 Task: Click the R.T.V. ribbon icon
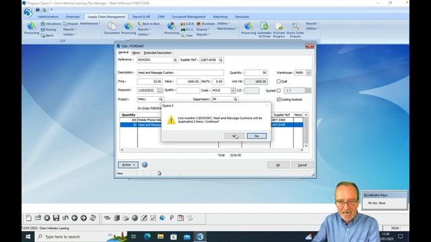[187, 30]
